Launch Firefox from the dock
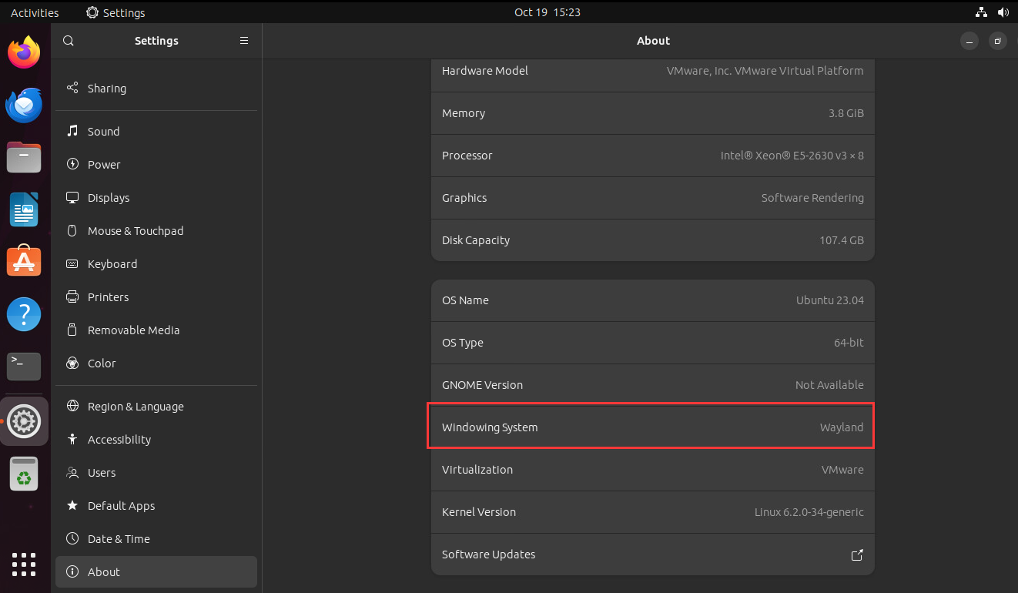This screenshot has width=1018, height=593. [x=24, y=52]
